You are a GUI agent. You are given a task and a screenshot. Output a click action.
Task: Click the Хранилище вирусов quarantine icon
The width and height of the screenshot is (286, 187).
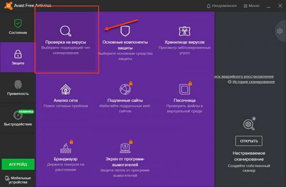tap(184, 31)
